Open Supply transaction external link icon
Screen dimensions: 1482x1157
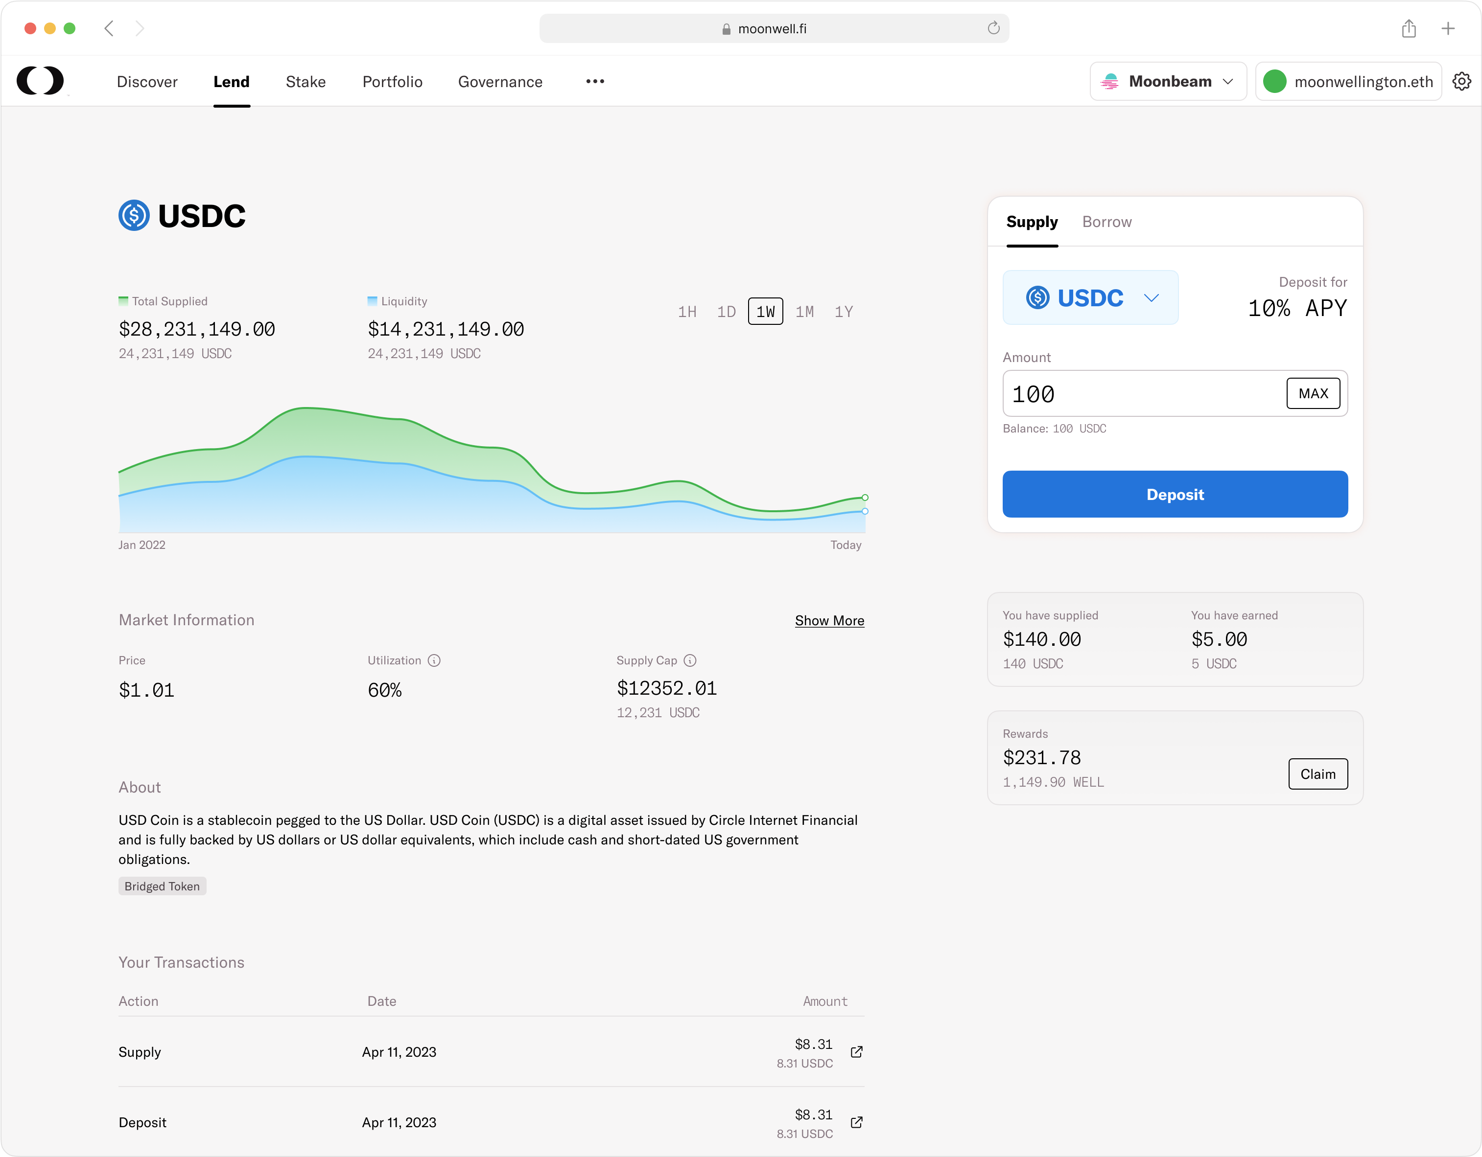point(856,1052)
